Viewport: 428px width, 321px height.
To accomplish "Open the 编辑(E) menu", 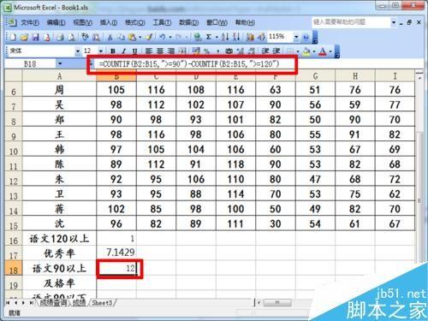I will pyautogui.click(x=56, y=22).
